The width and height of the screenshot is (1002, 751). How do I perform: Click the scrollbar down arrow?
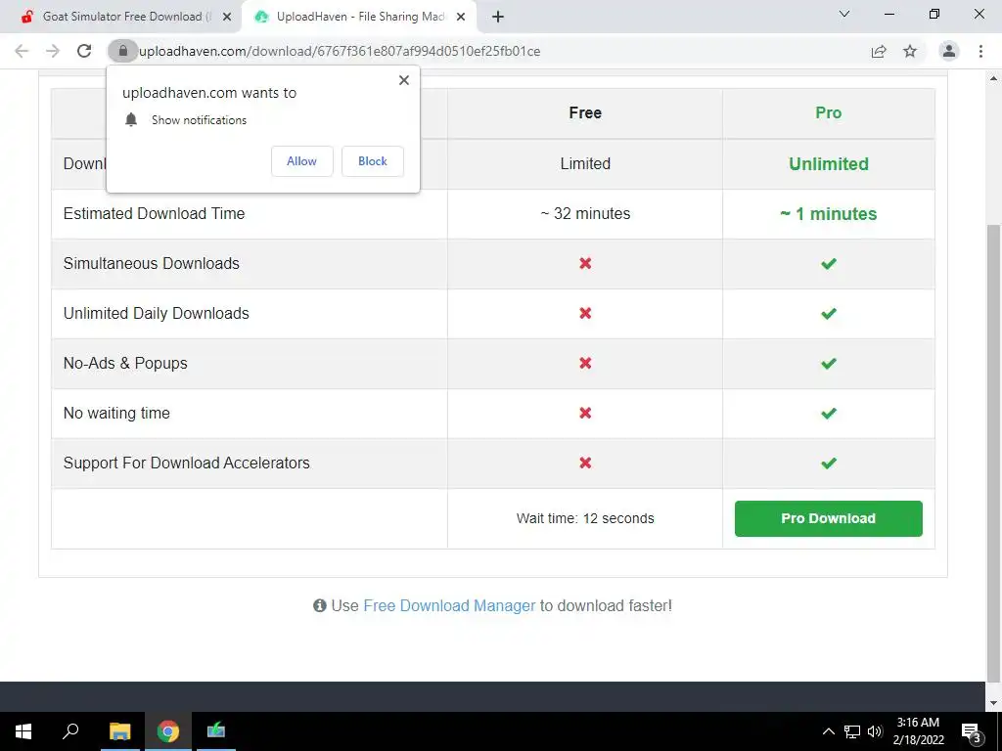click(x=994, y=703)
